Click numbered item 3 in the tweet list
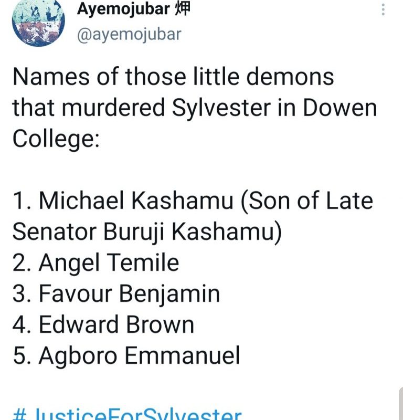This screenshot has width=403, height=420. [x=116, y=293]
